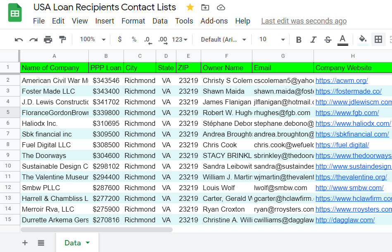This screenshot has width=392, height=252.
Task: Click 'Last edit was seconds ago'
Action: click(x=304, y=21)
